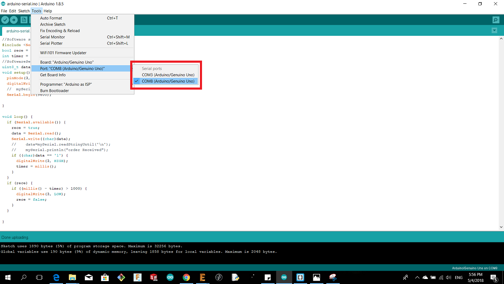Click the Upload arrow toolbar button

point(14,20)
